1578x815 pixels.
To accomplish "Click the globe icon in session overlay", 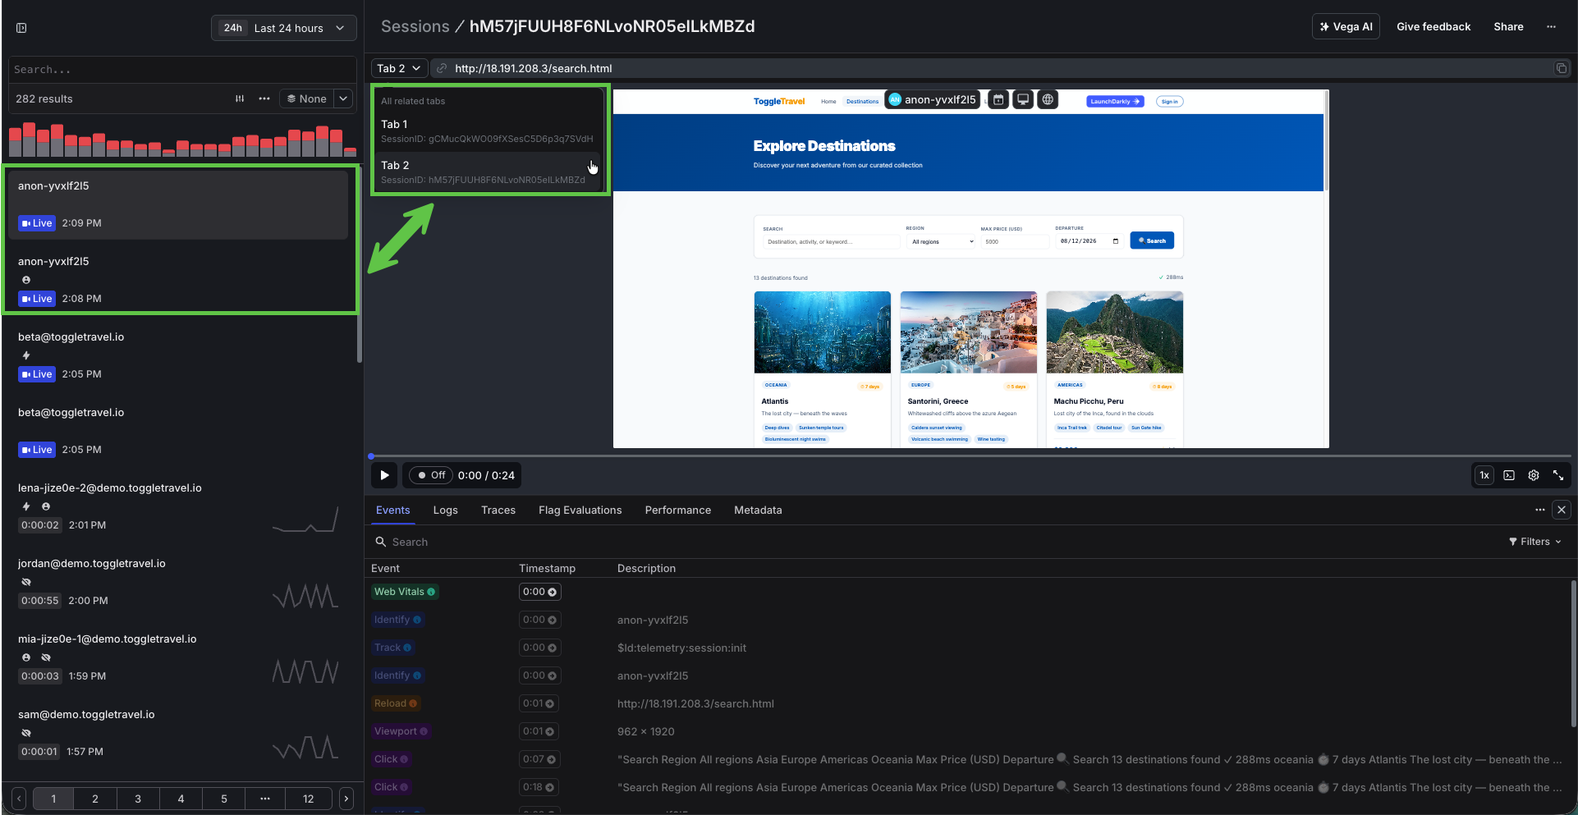I will [1048, 99].
